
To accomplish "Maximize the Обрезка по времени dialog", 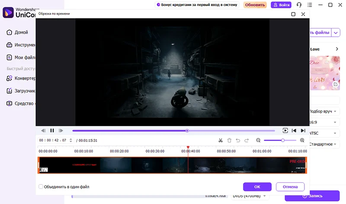I will (293, 14).
